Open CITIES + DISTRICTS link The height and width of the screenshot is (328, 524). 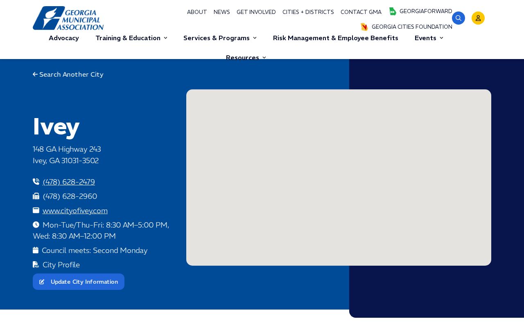[x=308, y=12]
